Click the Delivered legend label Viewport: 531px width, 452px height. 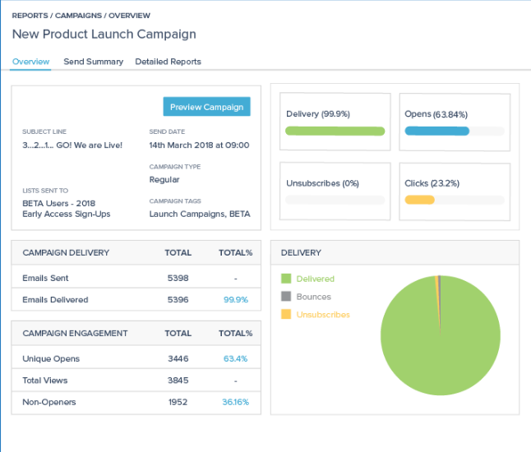pos(316,279)
